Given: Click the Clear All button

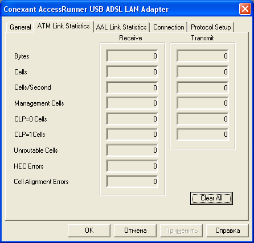Looking at the screenshot, I should click(211, 198).
